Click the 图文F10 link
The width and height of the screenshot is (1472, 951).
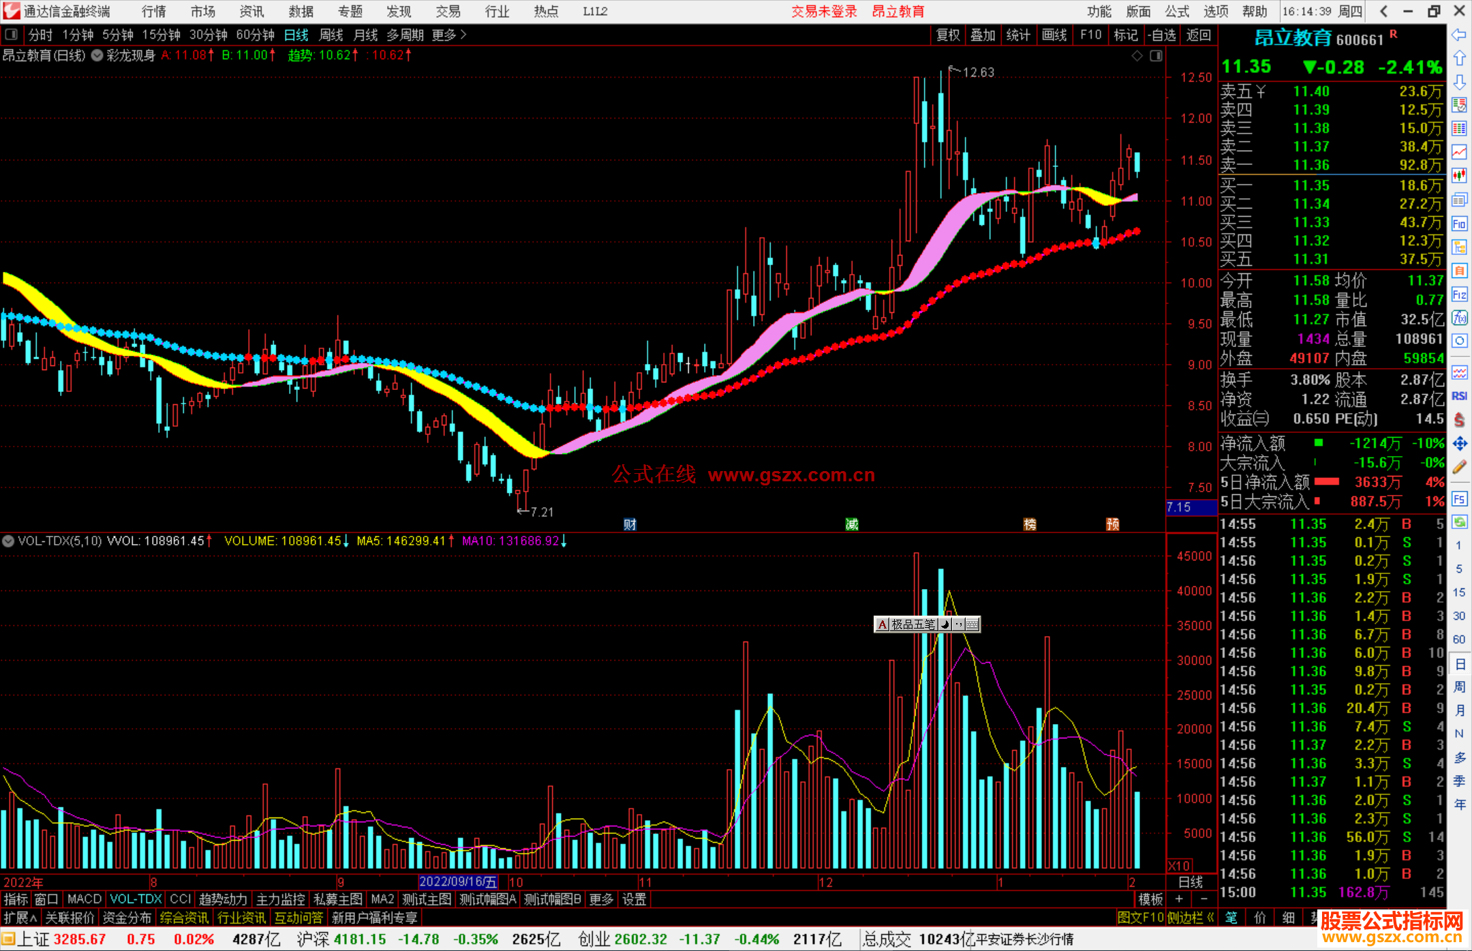1140,918
